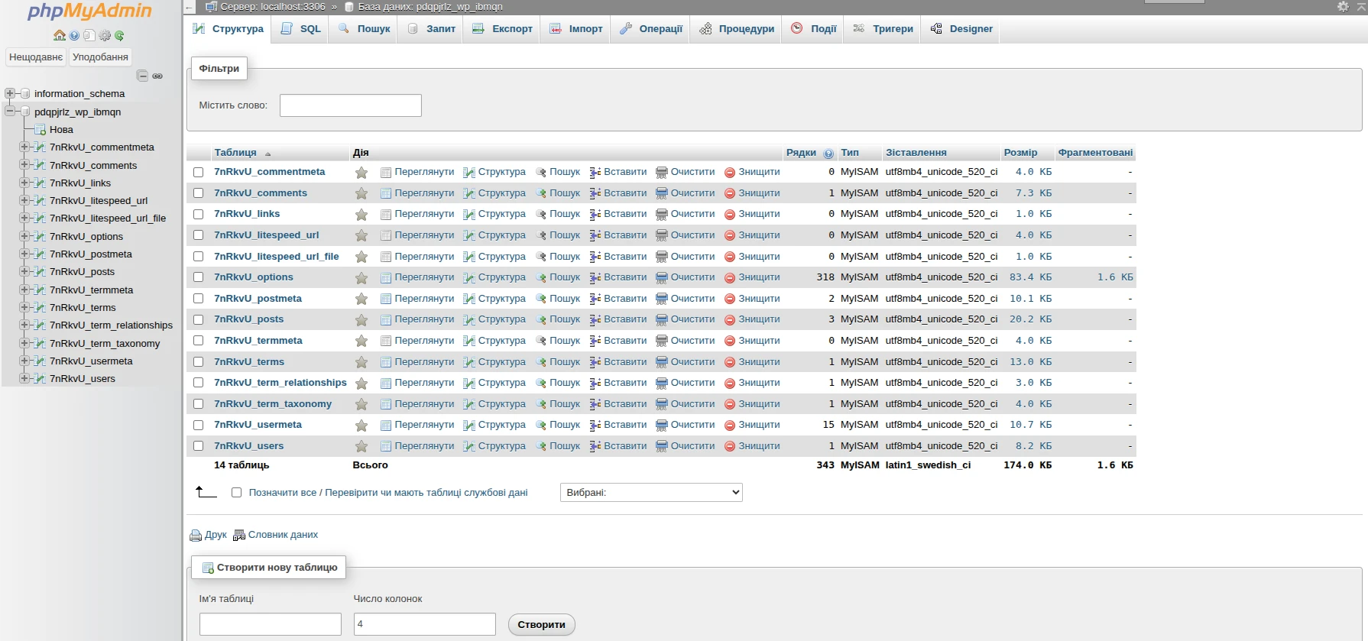This screenshot has height=641, width=1368.
Task: Check the 7nRkvU_commentmeta row checkbox
Action: (199, 173)
